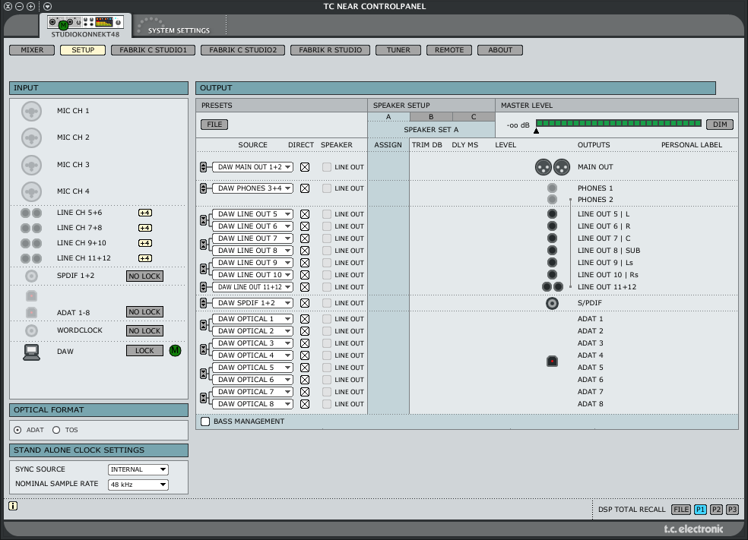Open the DAW OPTICAL 8 source dropdown

point(252,404)
